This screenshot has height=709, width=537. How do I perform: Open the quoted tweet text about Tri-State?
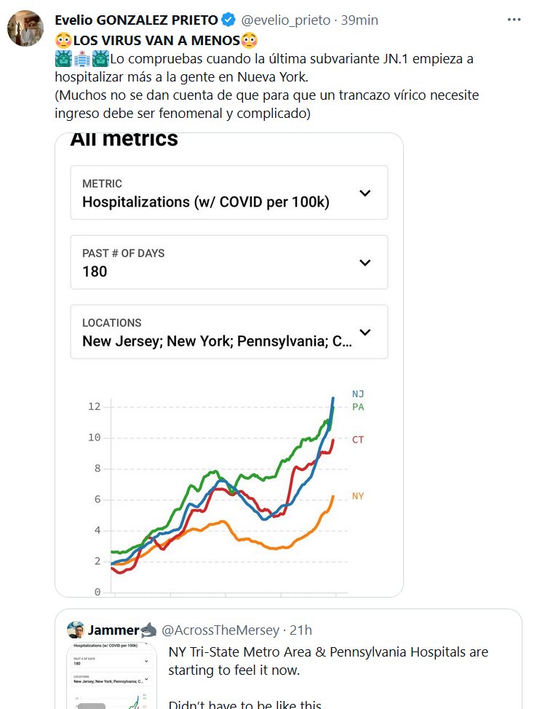pos(328,660)
